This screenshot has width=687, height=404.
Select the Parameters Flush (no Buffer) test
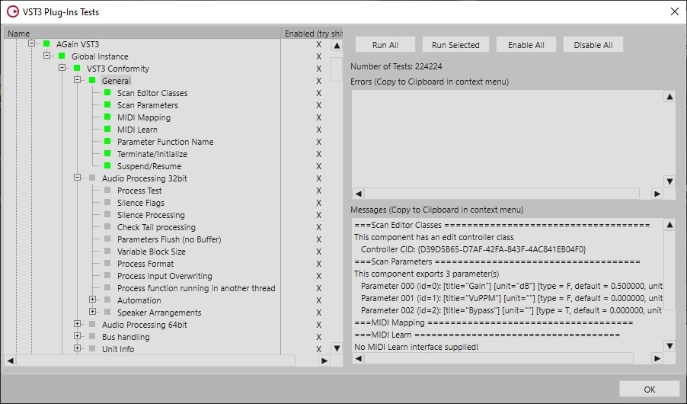[x=169, y=239]
